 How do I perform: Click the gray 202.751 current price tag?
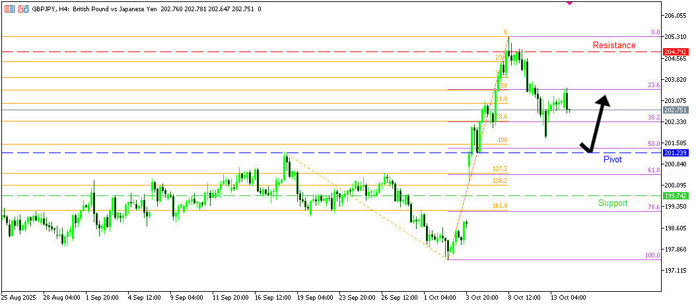coord(676,110)
